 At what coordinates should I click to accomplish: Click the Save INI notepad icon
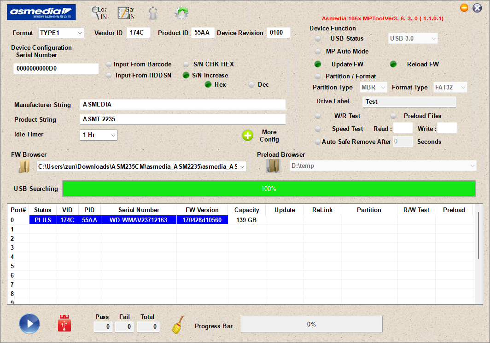click(123, 13)
